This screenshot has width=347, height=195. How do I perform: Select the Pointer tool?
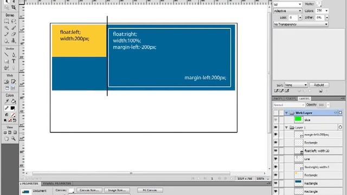(x=7, y=2)
